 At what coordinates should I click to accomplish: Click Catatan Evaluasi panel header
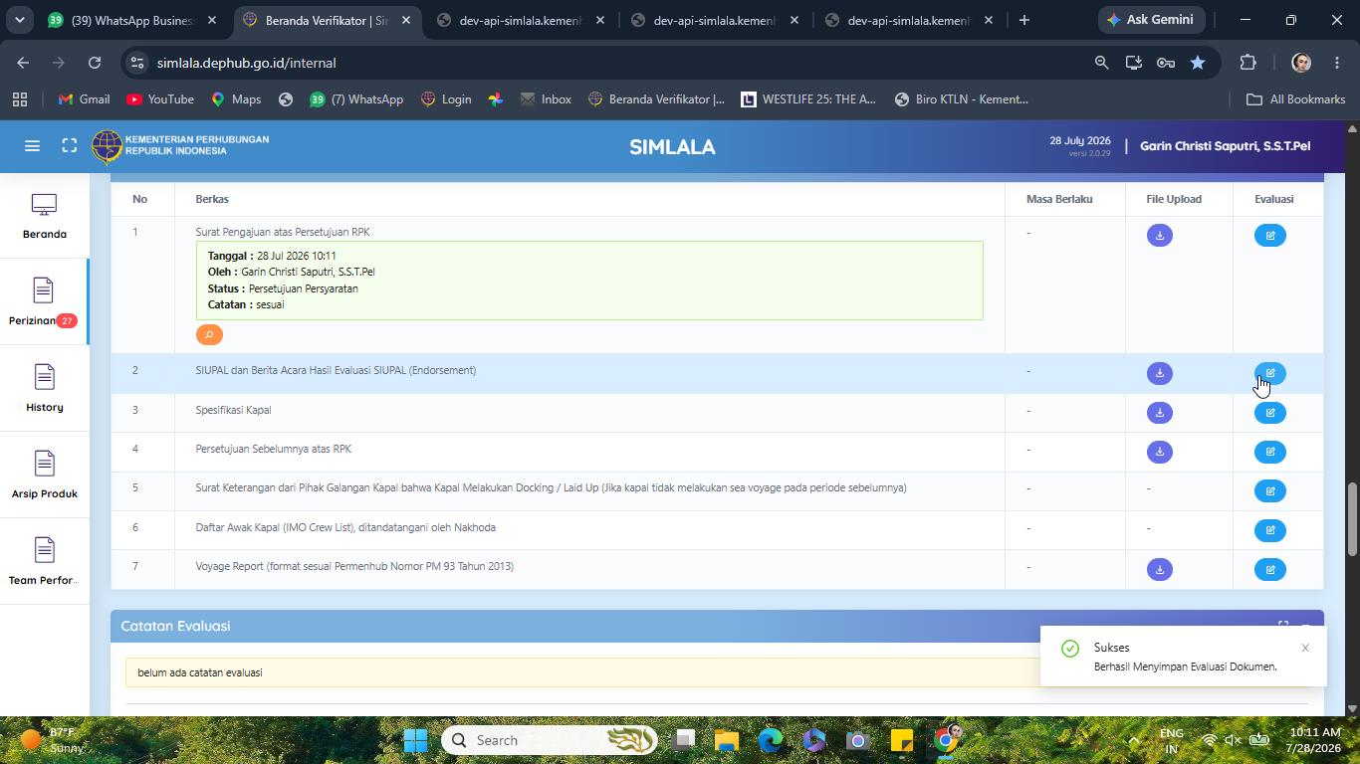click(717, 626)
